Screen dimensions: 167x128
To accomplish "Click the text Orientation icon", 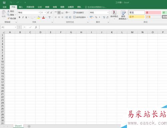I will (x=67, y=12).
